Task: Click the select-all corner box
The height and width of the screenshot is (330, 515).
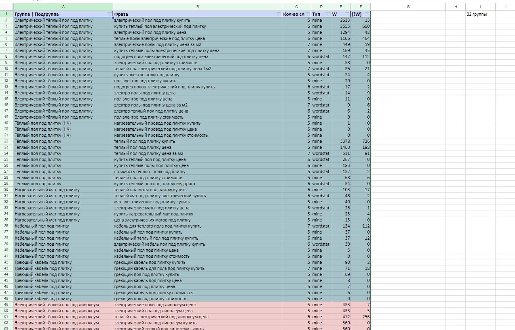Action: [6, 7]
